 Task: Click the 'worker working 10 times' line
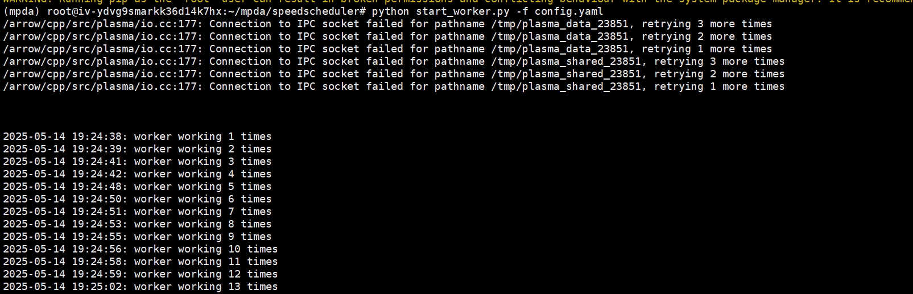pyautogui.click(x=141, y=249)
